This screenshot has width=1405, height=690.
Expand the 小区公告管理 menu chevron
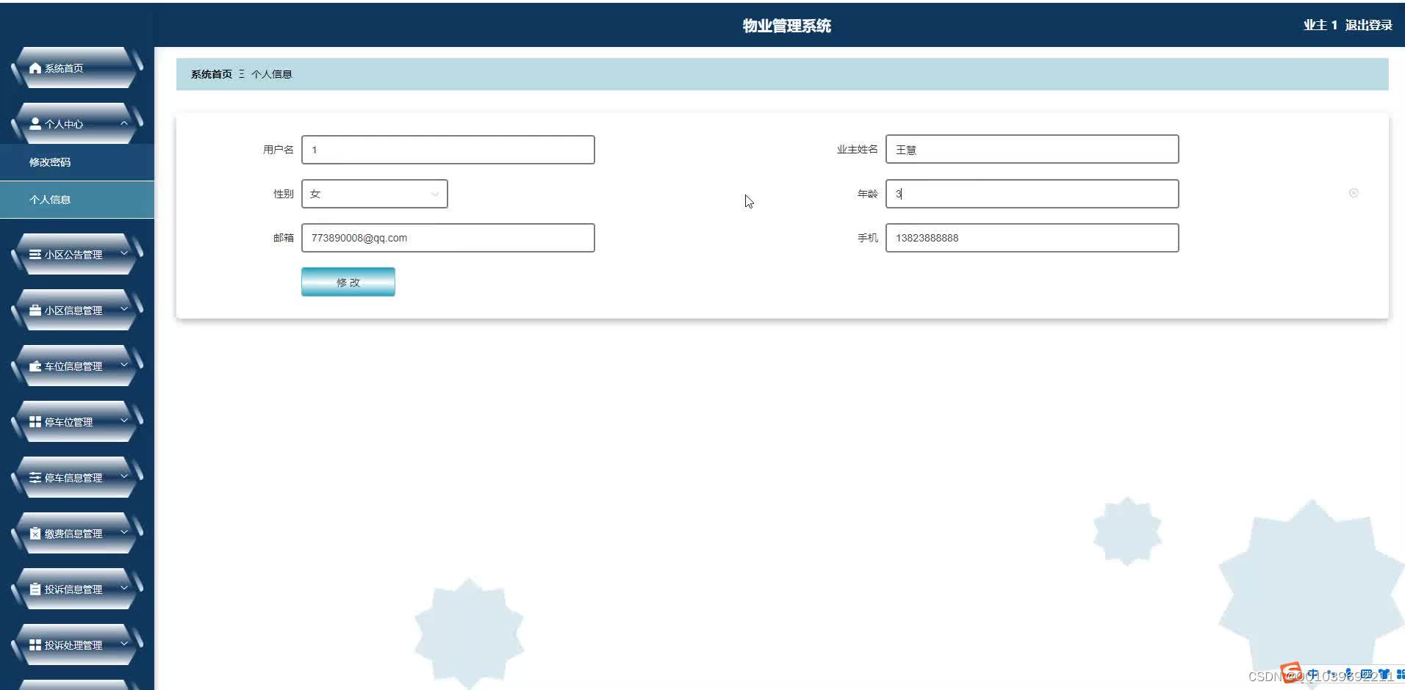coord(124,253)
